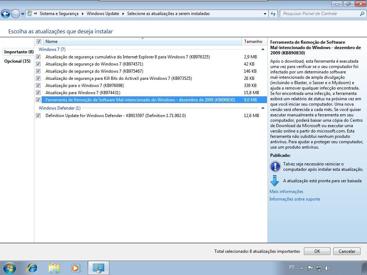Click the refresh button next to address bar
Image resolution: width=367 pixels, height=275 pixels.
click(273, 14)
